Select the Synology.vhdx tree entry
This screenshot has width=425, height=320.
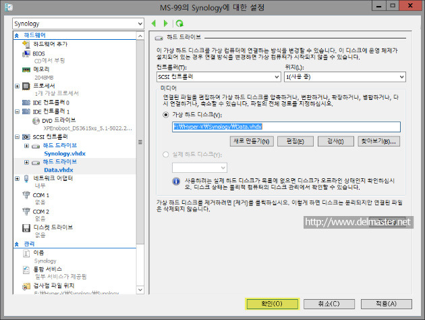click(65, 154)
